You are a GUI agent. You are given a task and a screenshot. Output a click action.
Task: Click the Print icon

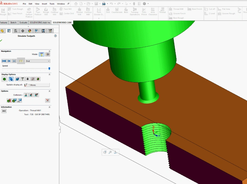[104, 4]
